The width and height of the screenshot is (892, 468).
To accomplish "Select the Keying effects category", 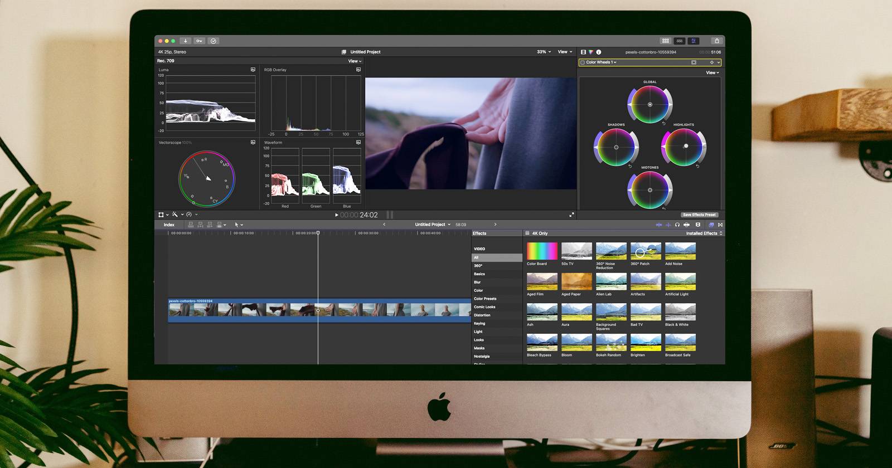I will (x=479, y=323).
